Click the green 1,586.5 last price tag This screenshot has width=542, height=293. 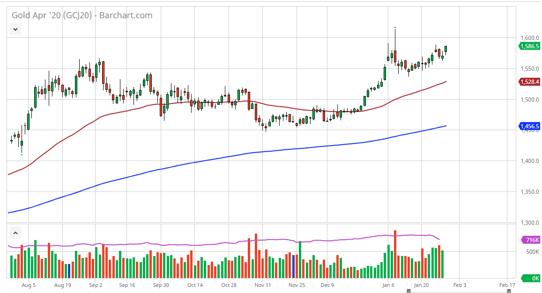pyautogui.click(x=529, y=46)
